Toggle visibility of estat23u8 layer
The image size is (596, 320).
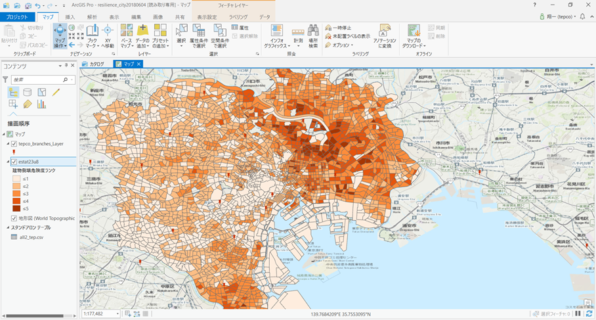click(14, 162)
